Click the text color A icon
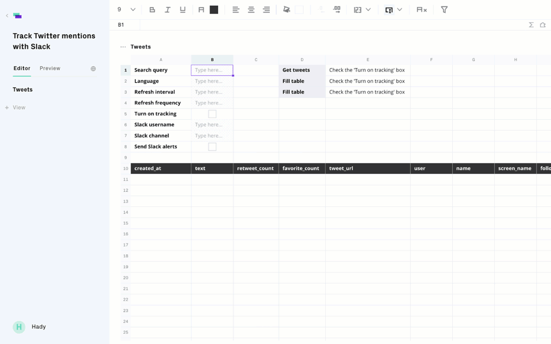 coord(202,10)
